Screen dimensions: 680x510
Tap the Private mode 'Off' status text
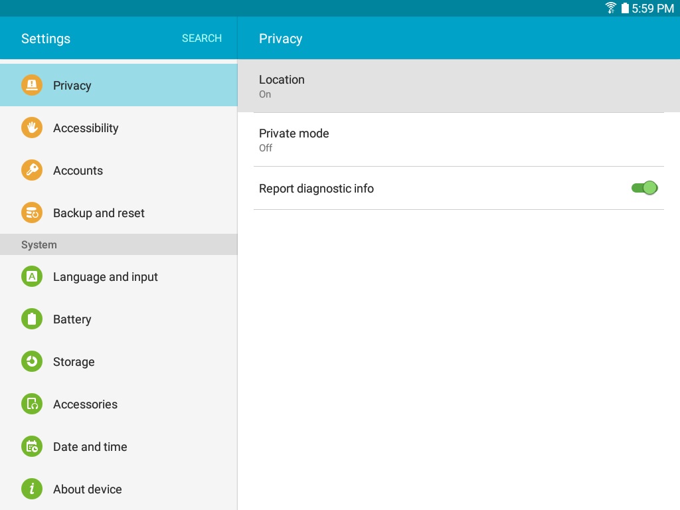tap(266, 148)
